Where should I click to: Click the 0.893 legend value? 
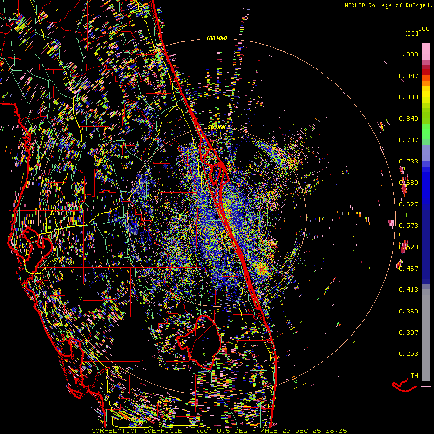tap(408, 97)
